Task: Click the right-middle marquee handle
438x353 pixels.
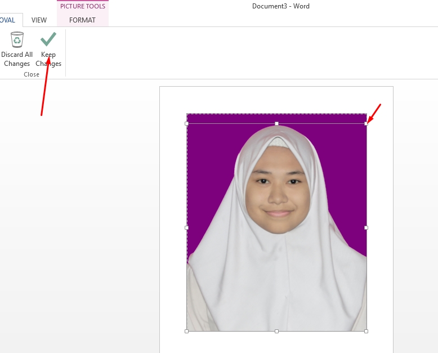Action: tap(366, 227)
